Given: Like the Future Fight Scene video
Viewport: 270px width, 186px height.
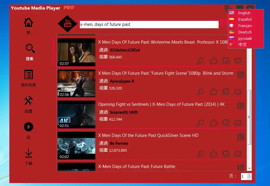Looking at the screenshot, I should (213, 92).
